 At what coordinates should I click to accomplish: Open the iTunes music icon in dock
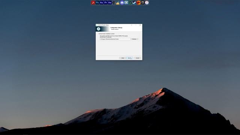(x=147, y=3)
